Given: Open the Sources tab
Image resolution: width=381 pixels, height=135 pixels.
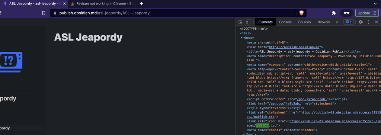Looking at the screenshot, I should pos(304,22).
